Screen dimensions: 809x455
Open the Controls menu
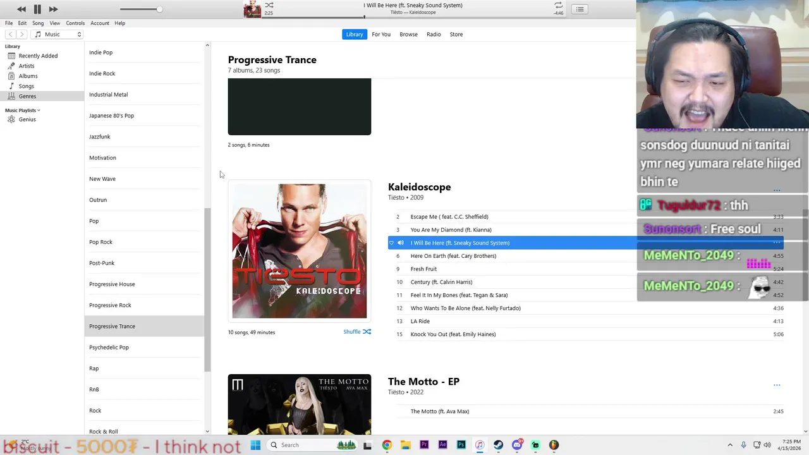[x=75, y=23]
